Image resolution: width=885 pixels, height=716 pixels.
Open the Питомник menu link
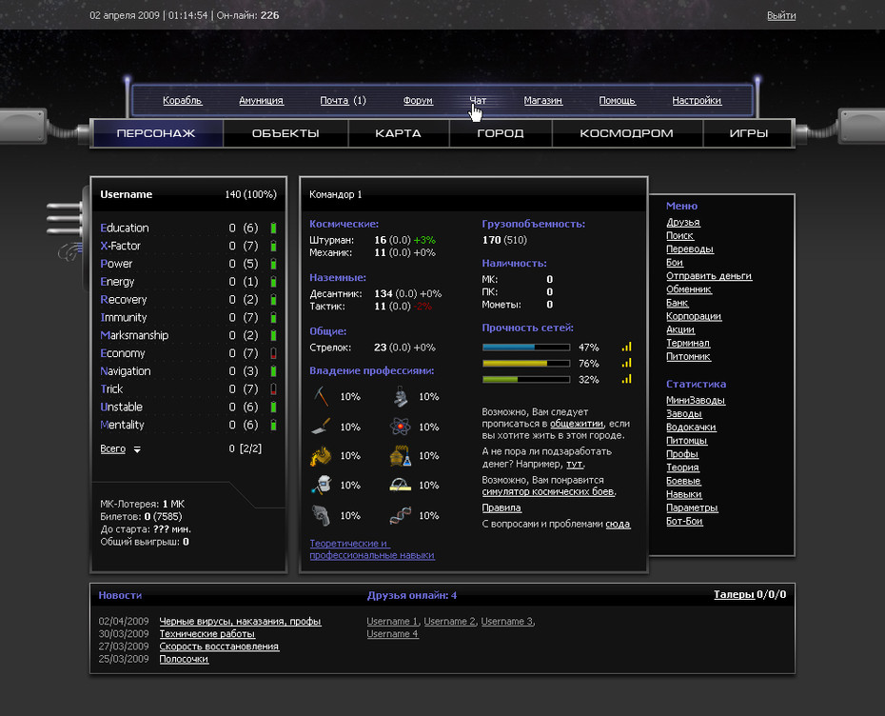tap(689, 357)
